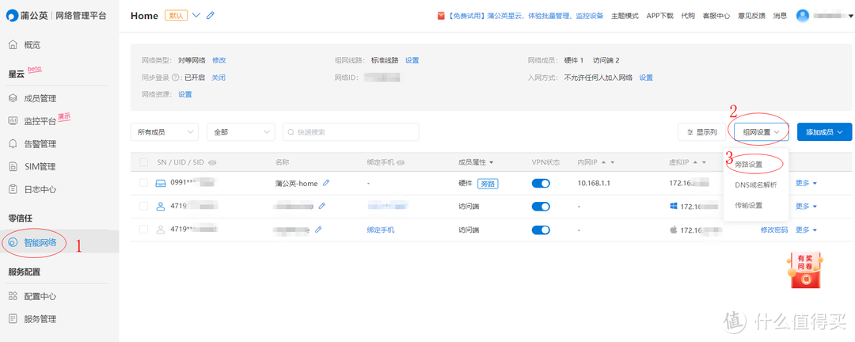Click the 蒲公英 logo icon
Image resolution: width=855 pixels, height=342 pixels.
click(12, 16)
